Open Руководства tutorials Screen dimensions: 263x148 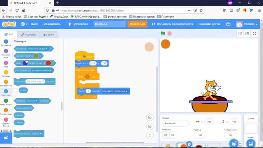click(x=78, y=24)
